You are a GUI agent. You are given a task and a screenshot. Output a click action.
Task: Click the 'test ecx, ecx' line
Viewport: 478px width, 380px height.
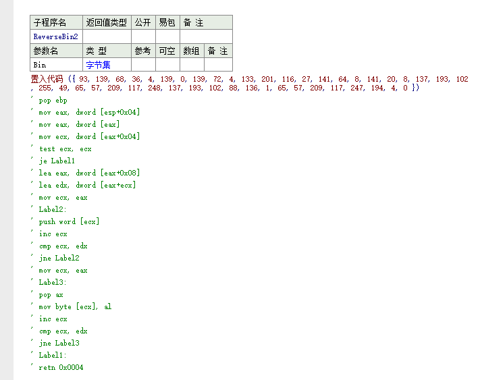point(65,148)
